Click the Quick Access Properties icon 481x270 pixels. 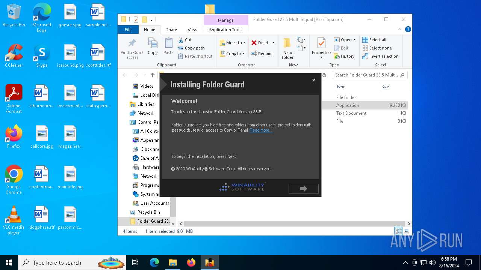(136, 19)
